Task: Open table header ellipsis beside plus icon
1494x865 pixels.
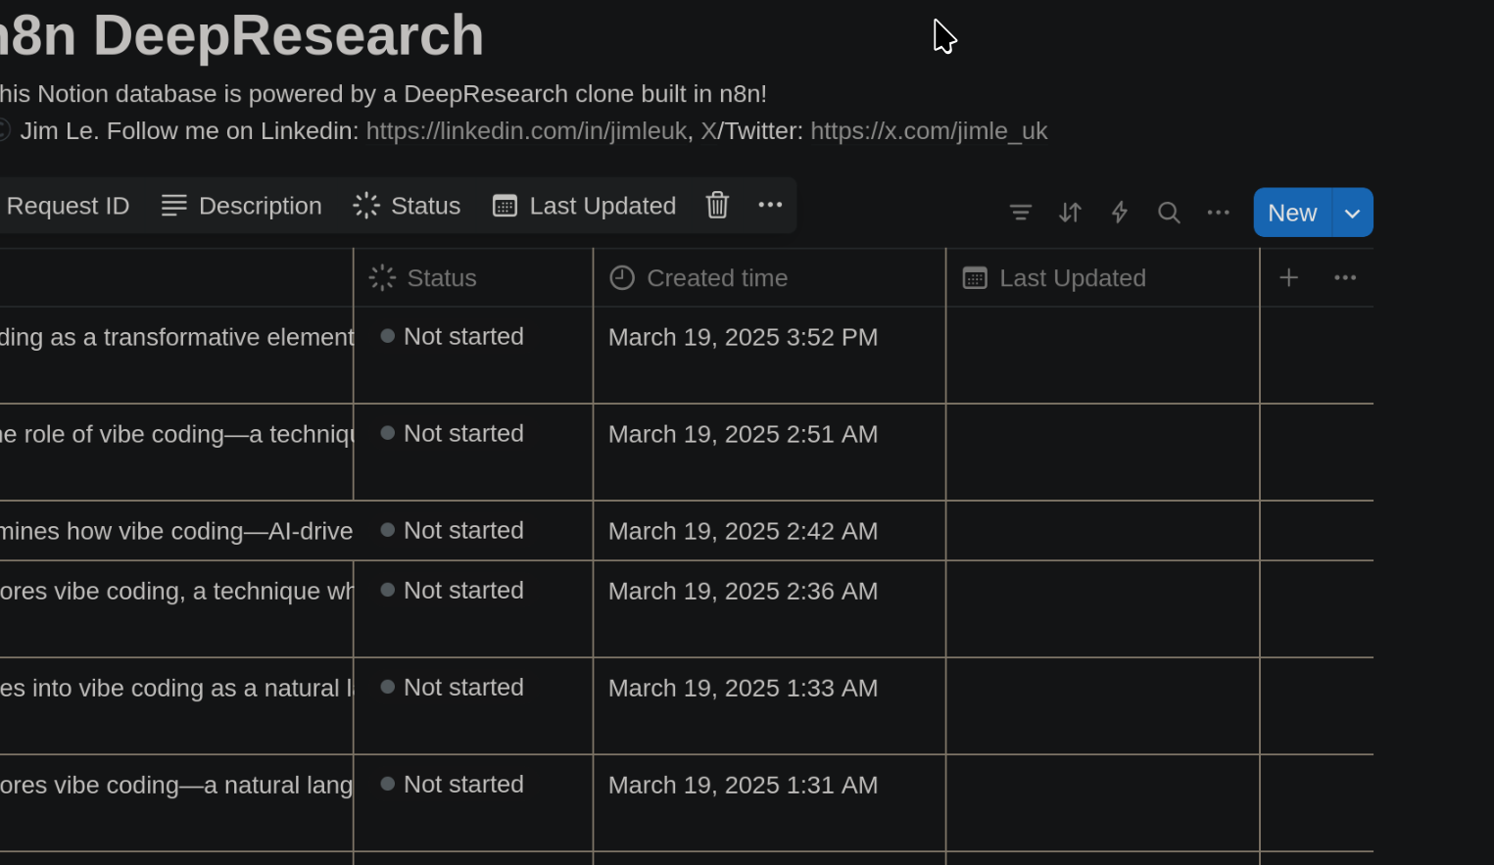Action: (x=1345, y=277)
